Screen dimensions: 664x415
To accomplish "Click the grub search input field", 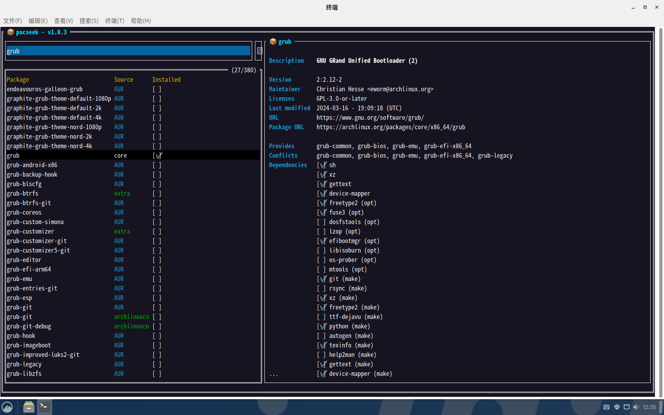I will coord(128,51).
